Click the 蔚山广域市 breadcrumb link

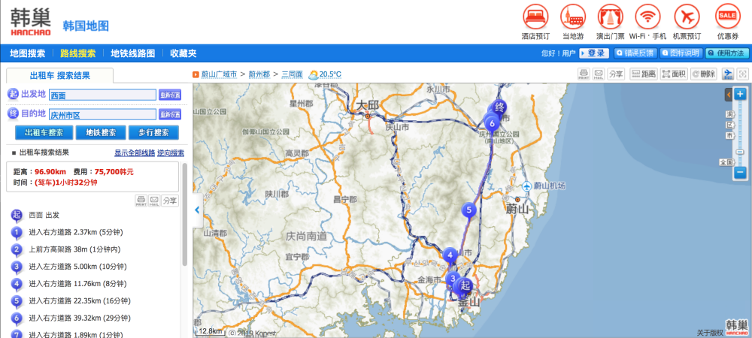point(219,74)
